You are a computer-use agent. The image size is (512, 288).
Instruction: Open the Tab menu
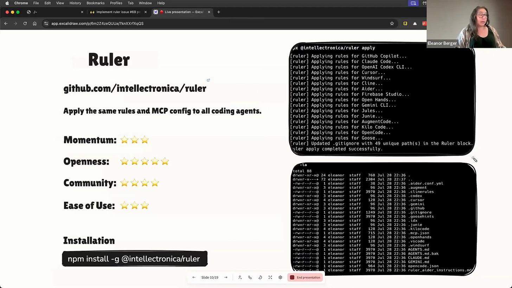coord(130,3)
